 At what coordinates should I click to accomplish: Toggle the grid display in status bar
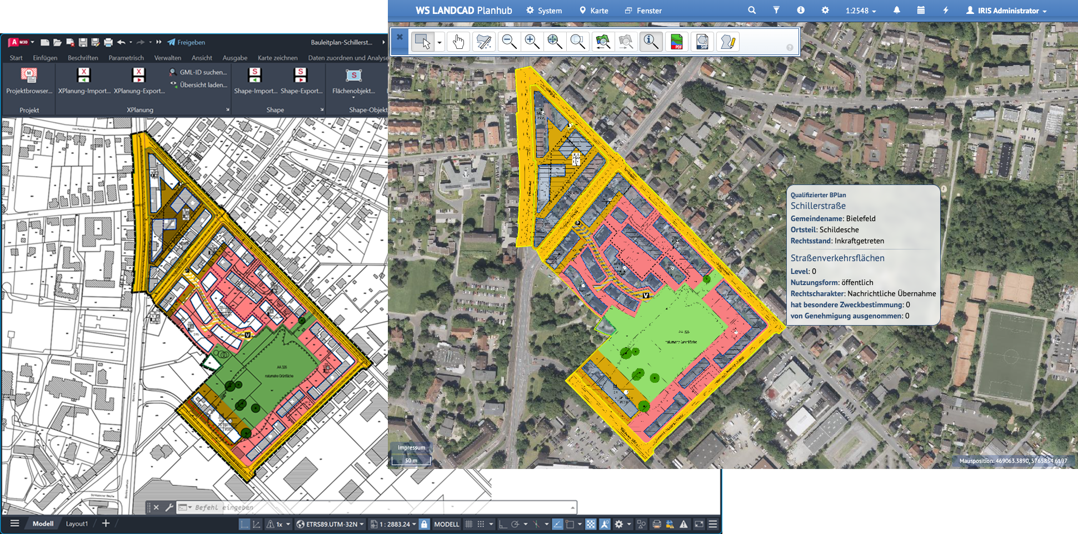(468, 524)
